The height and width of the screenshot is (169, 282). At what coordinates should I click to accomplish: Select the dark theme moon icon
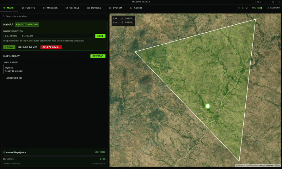[x=243, y=8]
